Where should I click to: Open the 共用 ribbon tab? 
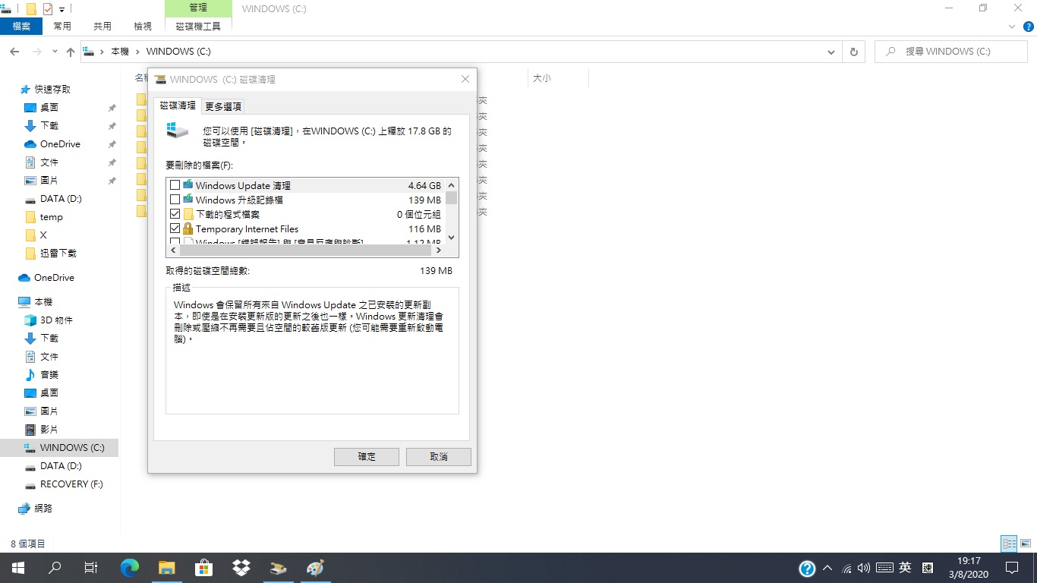[x=102, y=26]
